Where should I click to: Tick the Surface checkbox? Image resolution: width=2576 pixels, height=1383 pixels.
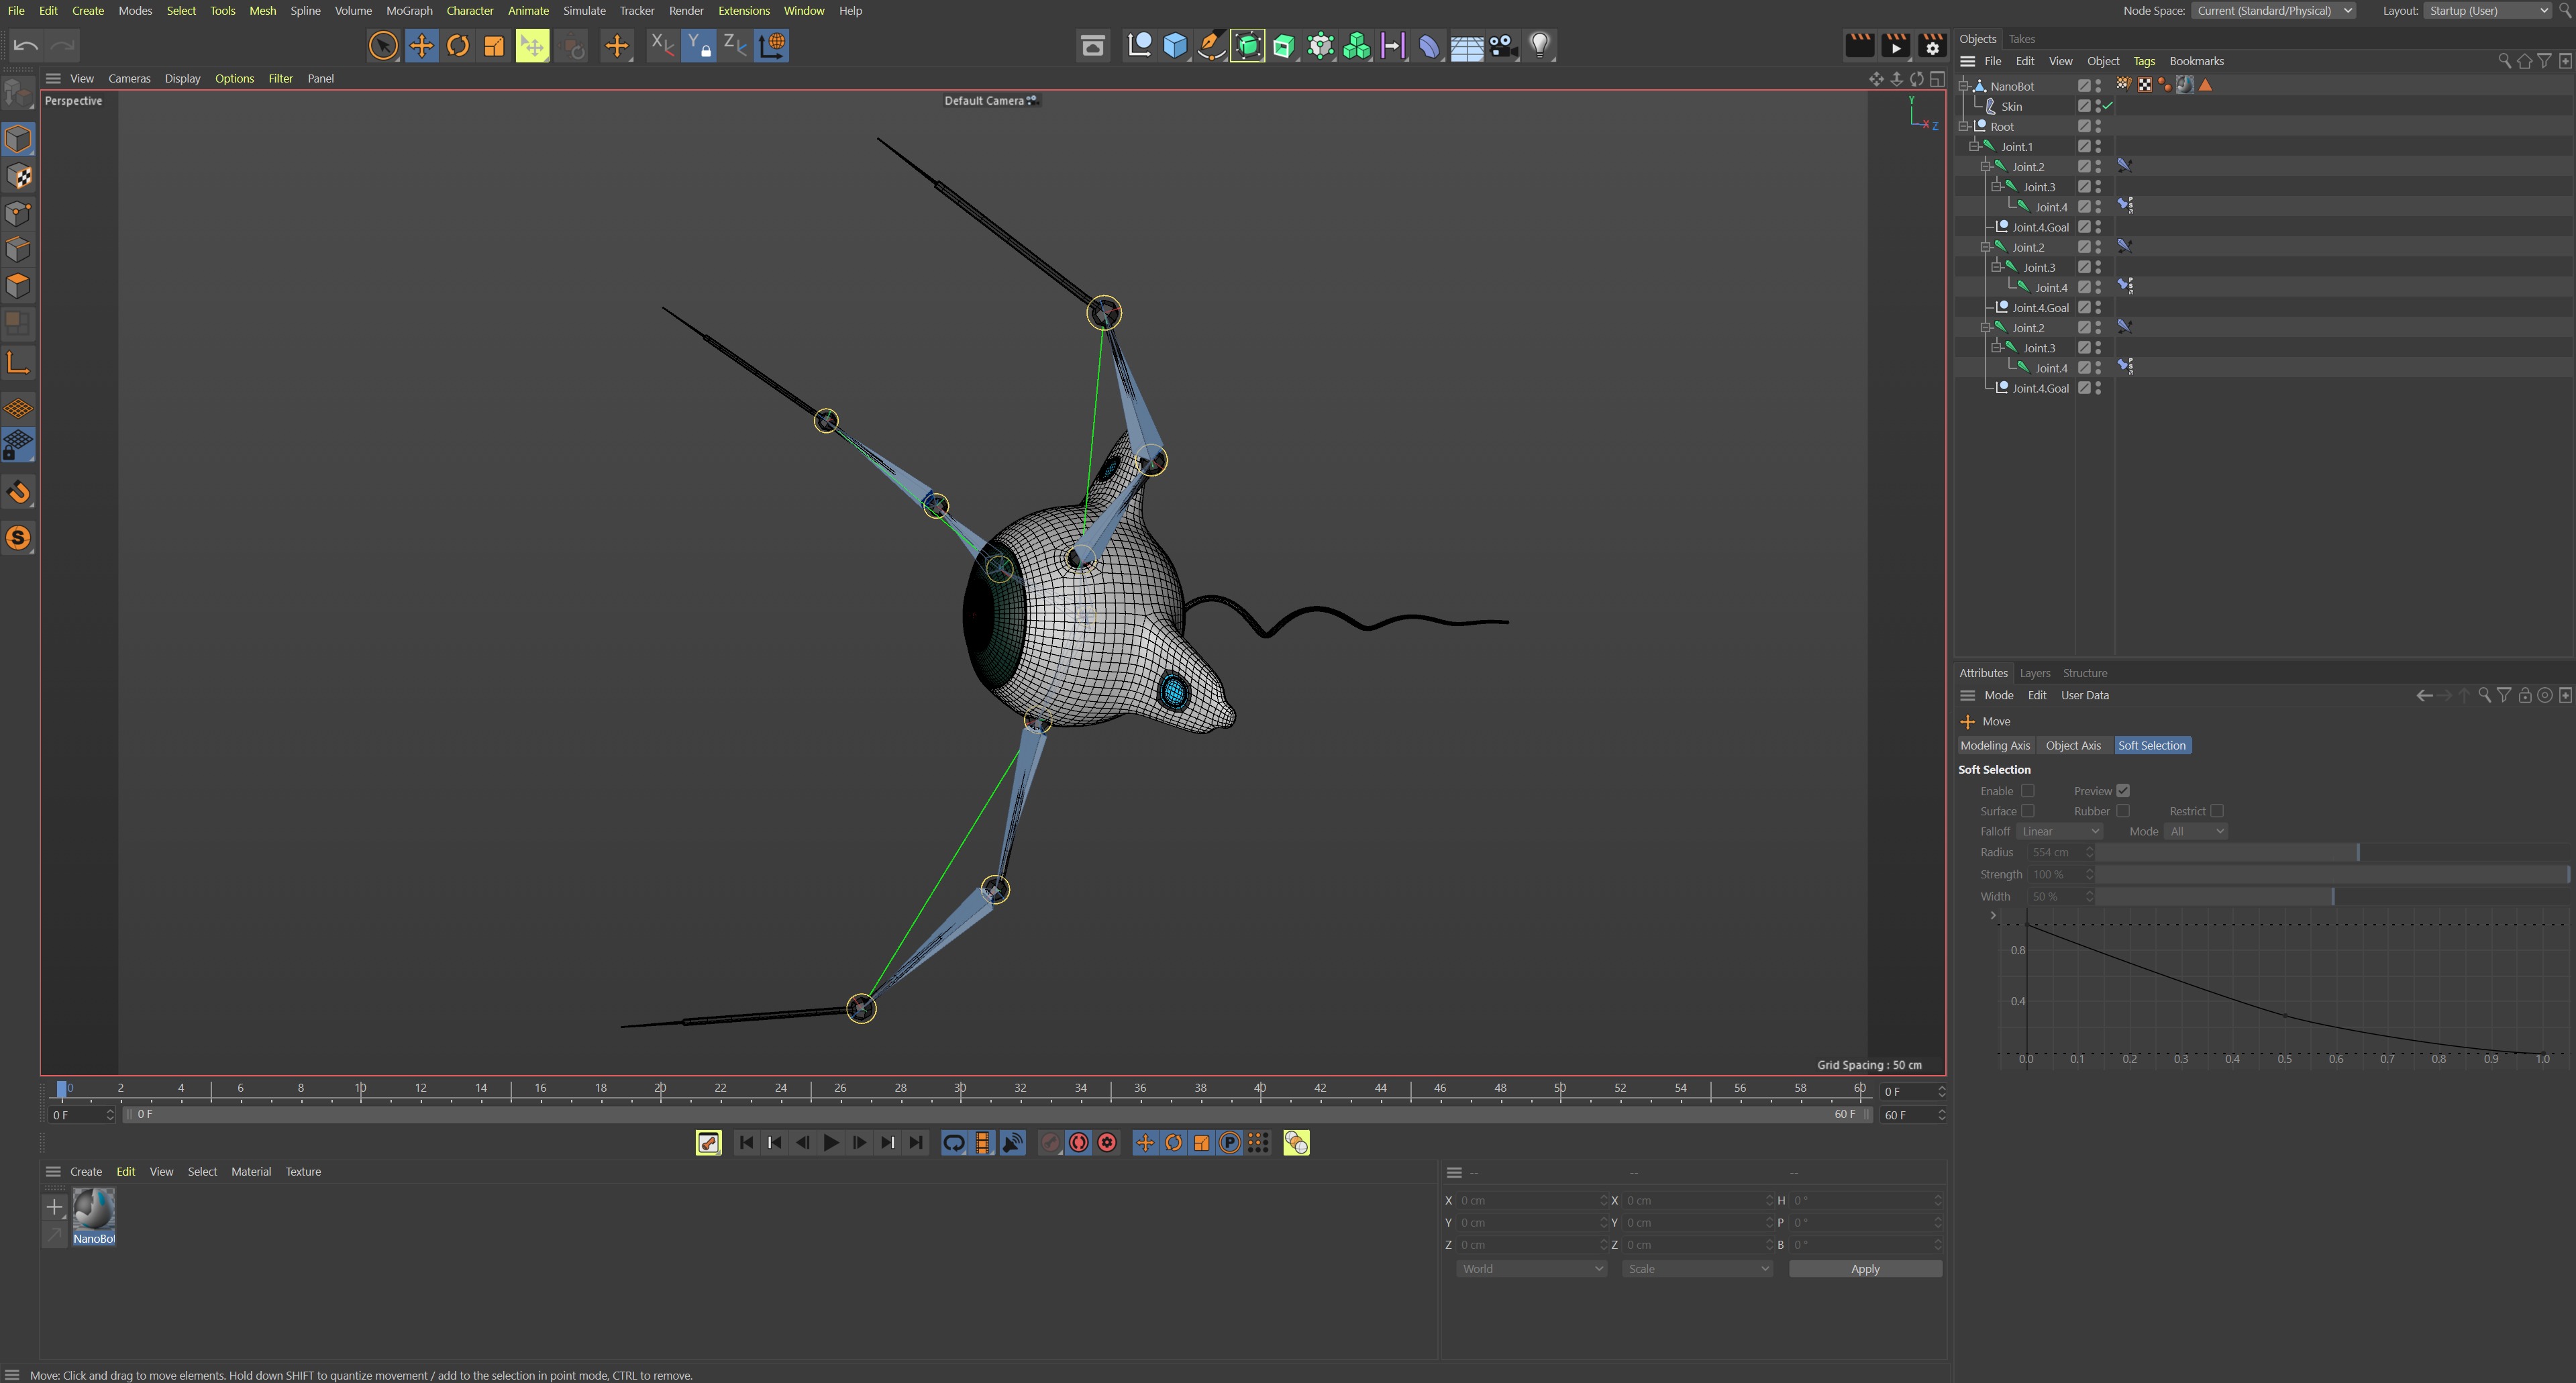[x=2027, y=811]
